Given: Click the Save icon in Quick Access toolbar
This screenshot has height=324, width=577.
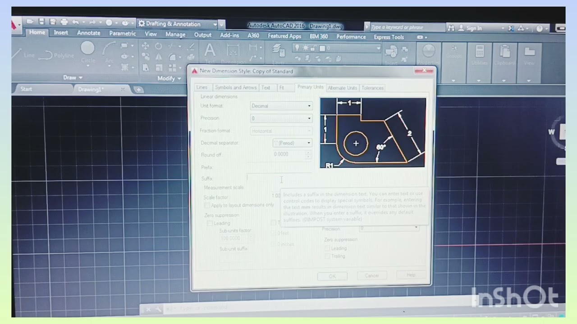Looking at the screenshot, I should click(x=41, y=21).
